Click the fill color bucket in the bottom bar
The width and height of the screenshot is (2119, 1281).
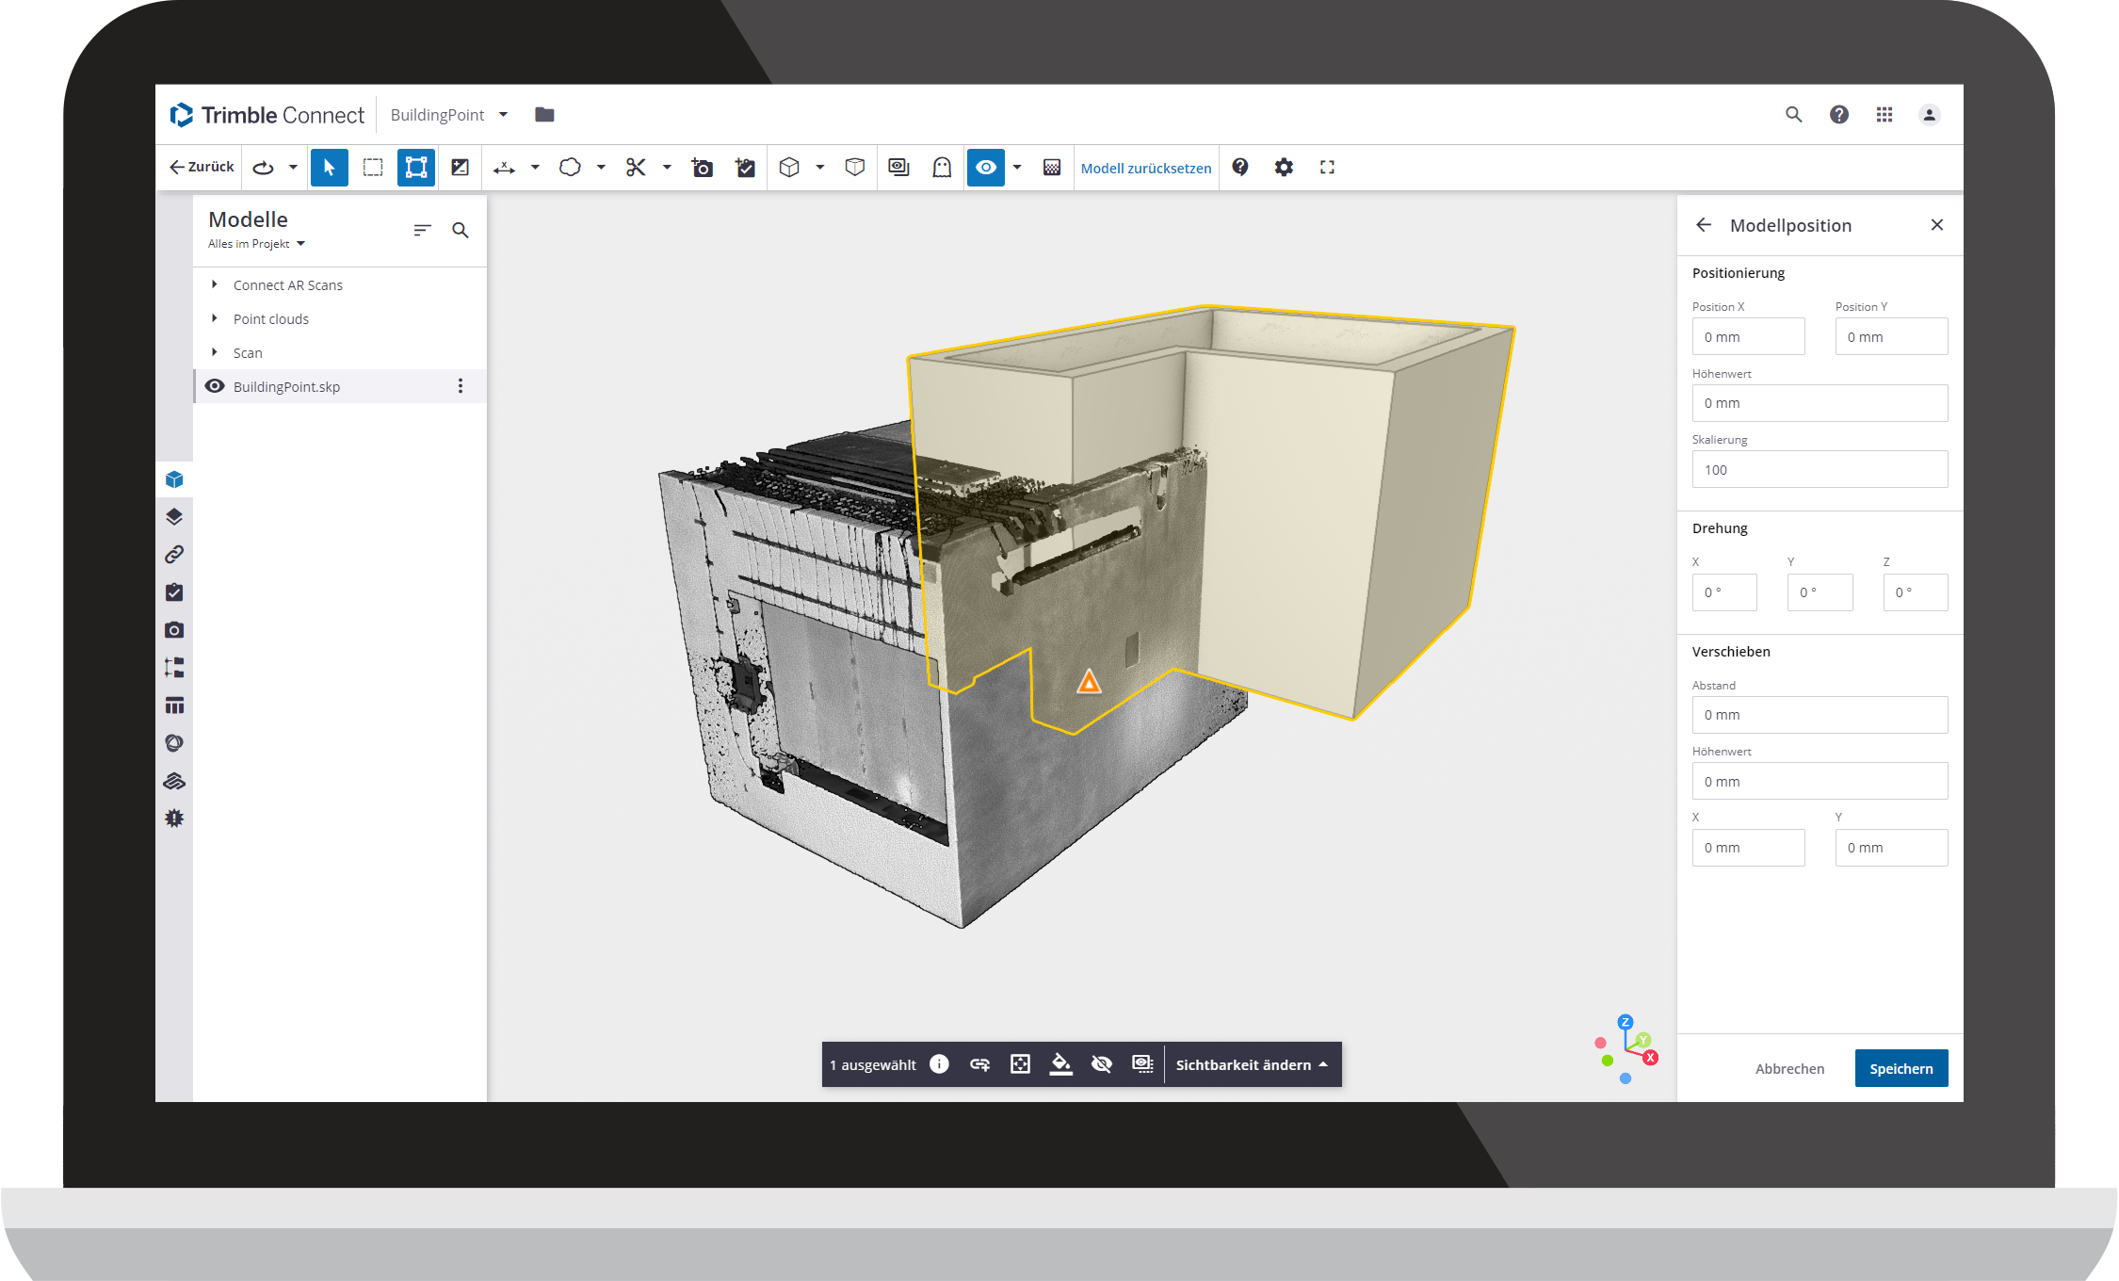(1060, 1063)
